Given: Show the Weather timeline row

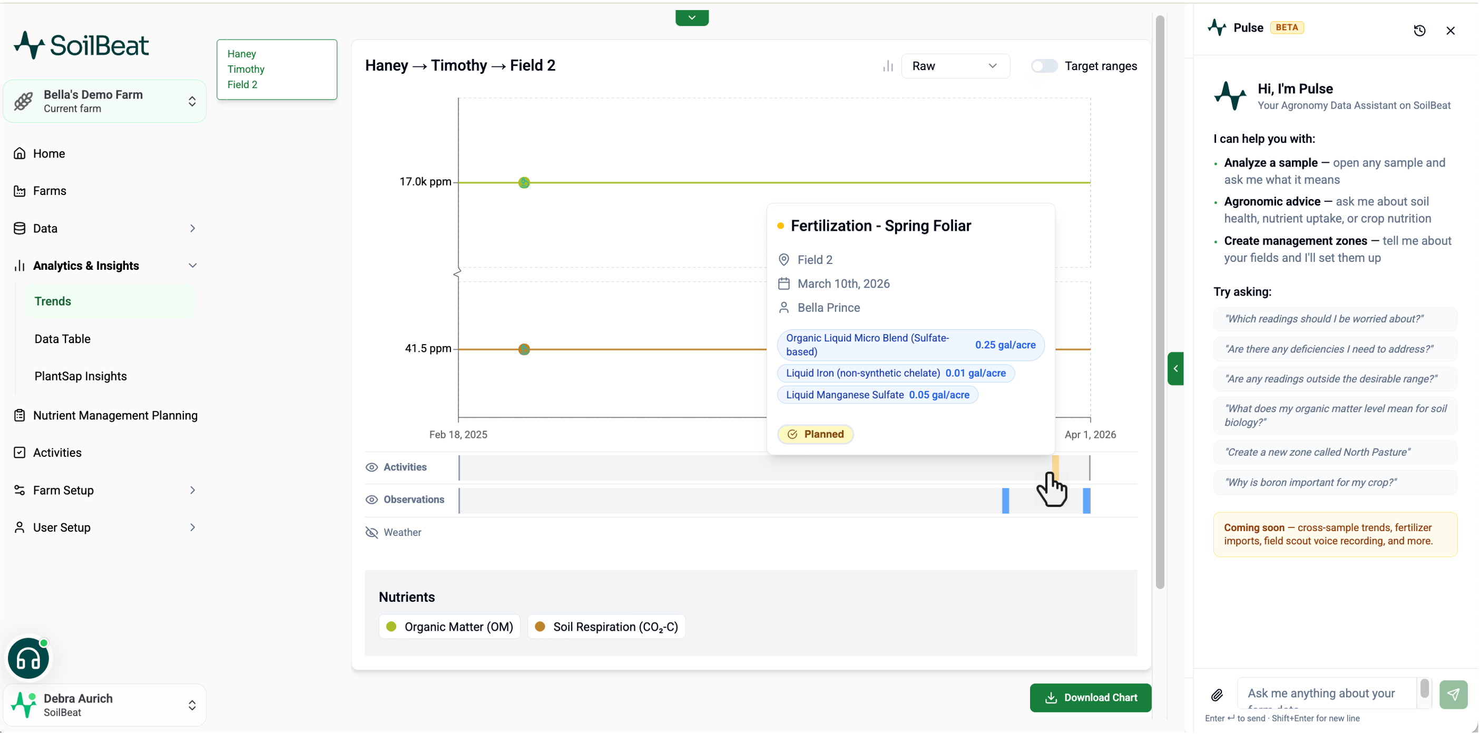Looking at the screenshot, I should click(372, 532).
